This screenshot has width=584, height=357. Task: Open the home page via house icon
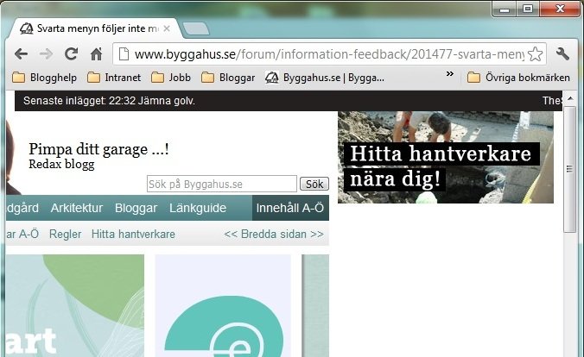(x=96, y=54)
